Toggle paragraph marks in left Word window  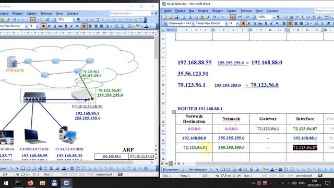(x=78, y=20)
